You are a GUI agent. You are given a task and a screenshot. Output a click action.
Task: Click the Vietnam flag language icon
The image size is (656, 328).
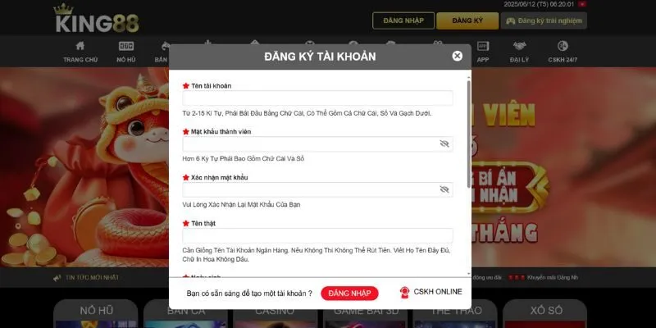click(x=582, y=4)
